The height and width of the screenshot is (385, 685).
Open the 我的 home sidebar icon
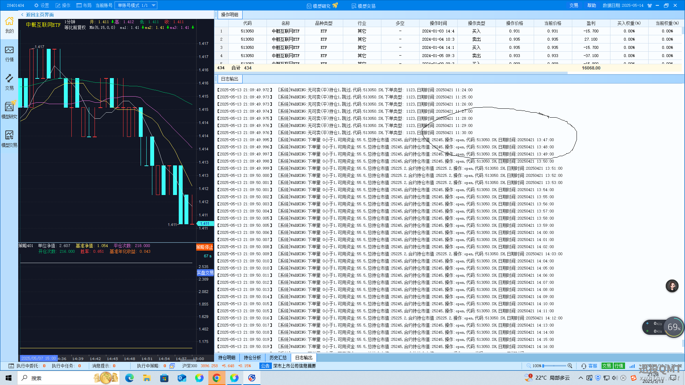pos(9,25)
